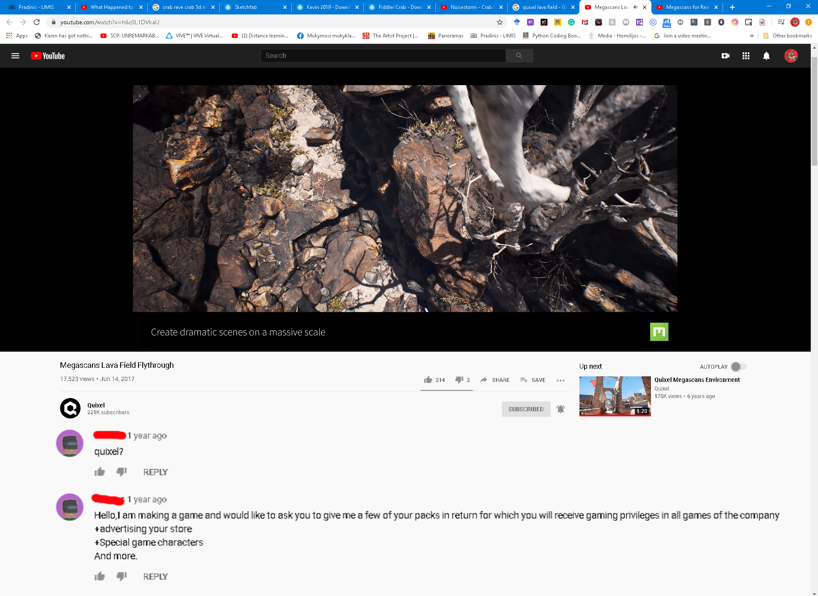Like the quixel? comment
The height and width of the screenshot is (596, 818).
[99, 472]
